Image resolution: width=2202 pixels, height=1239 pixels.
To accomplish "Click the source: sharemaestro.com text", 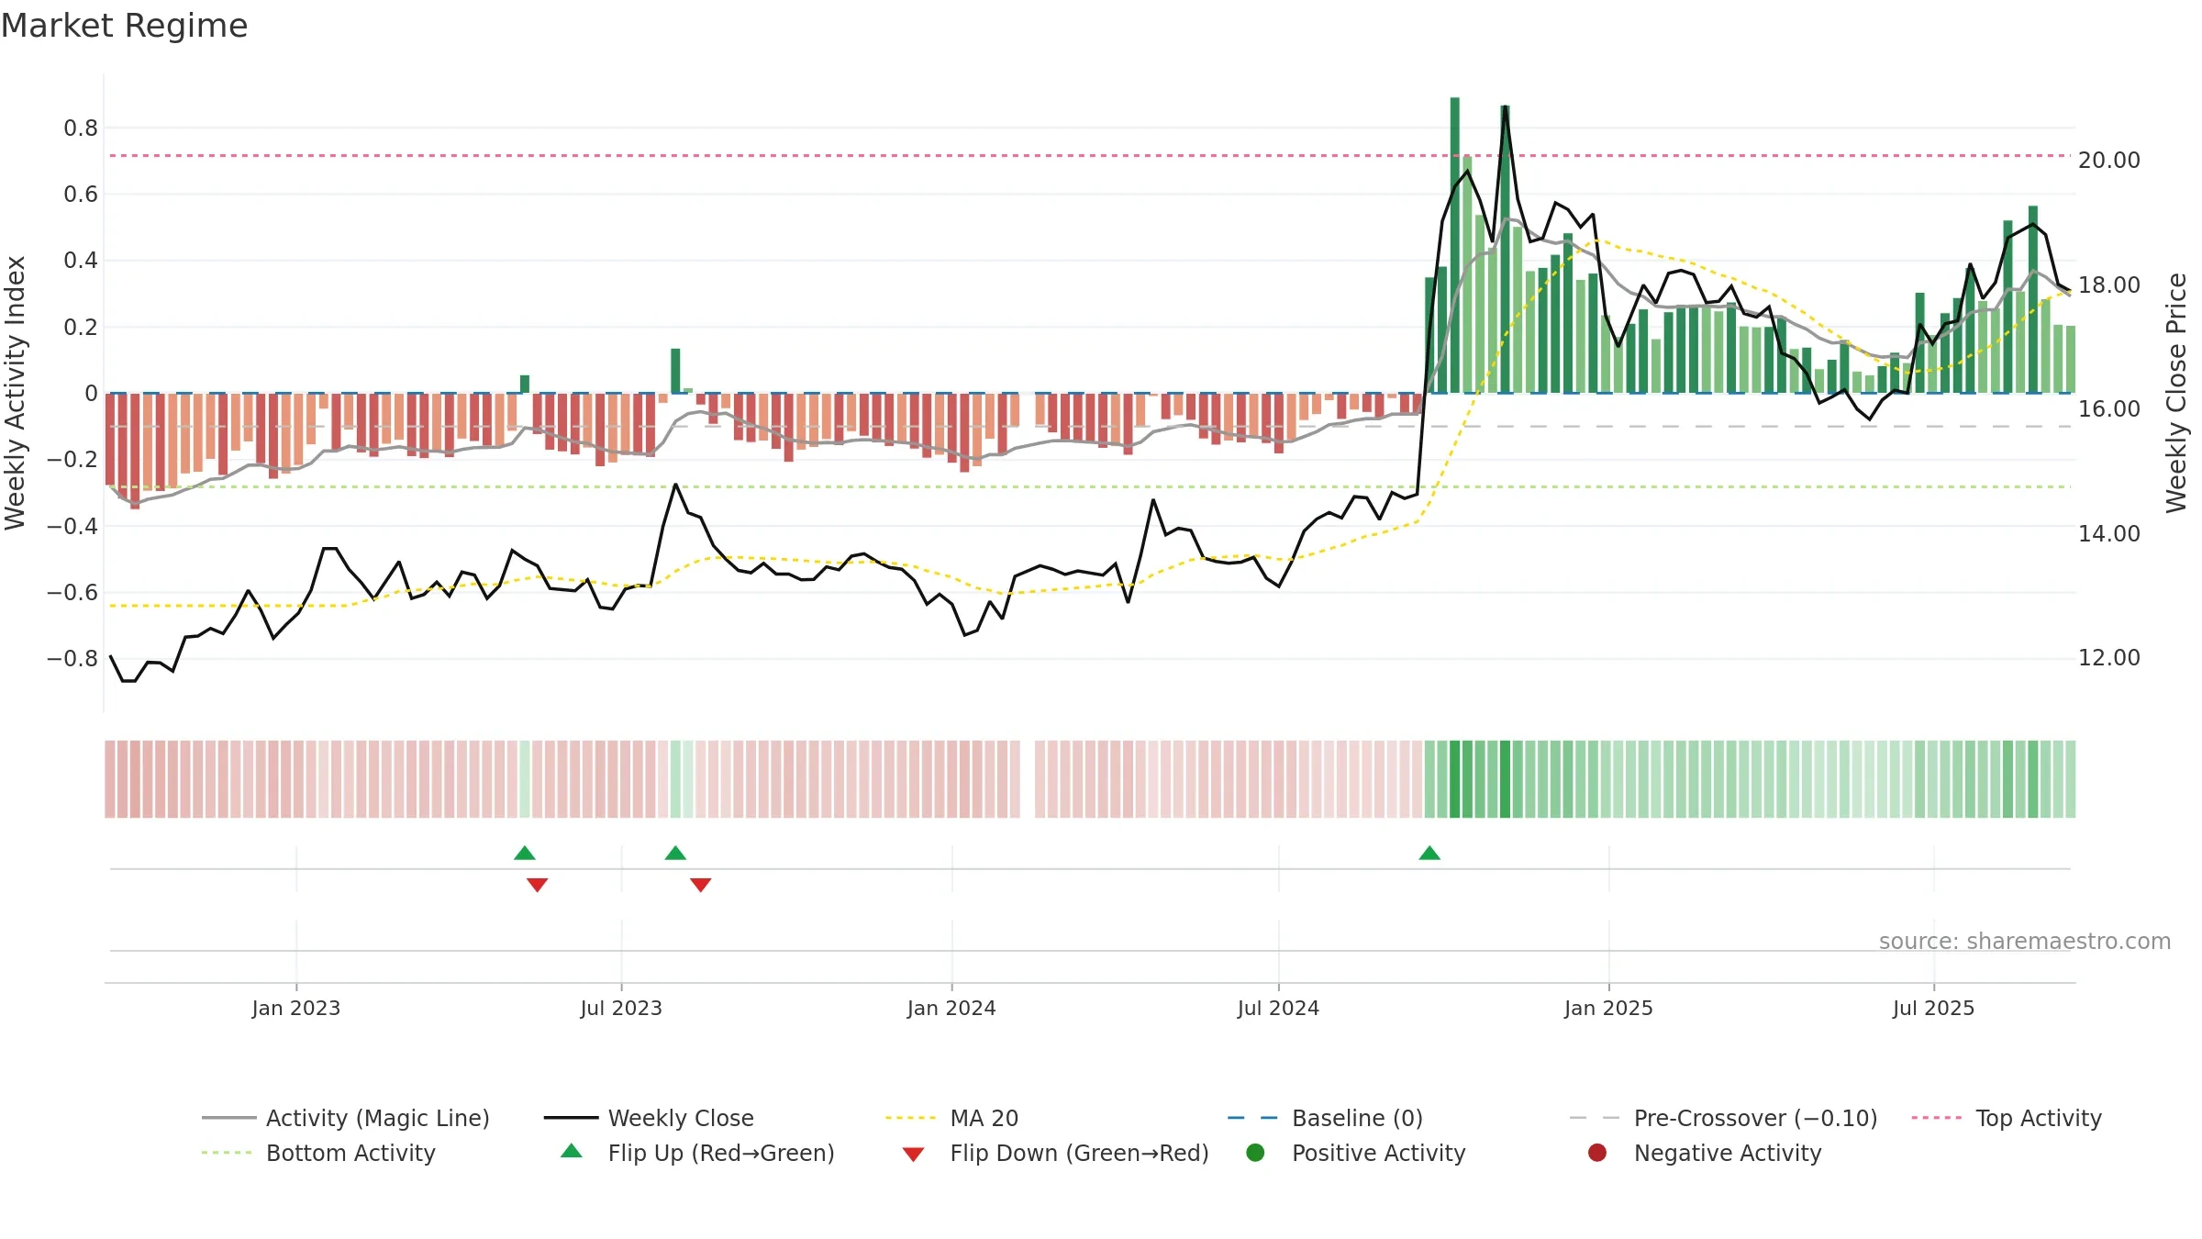I will tap(2025, 942).
